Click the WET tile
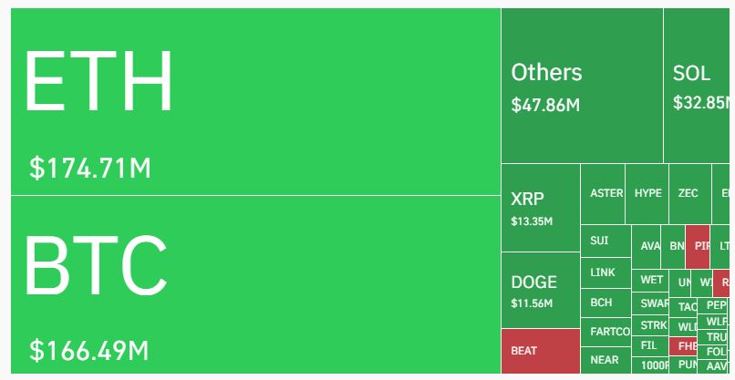Viewport: 735px width, 380px height. click(x=652, y=280)
